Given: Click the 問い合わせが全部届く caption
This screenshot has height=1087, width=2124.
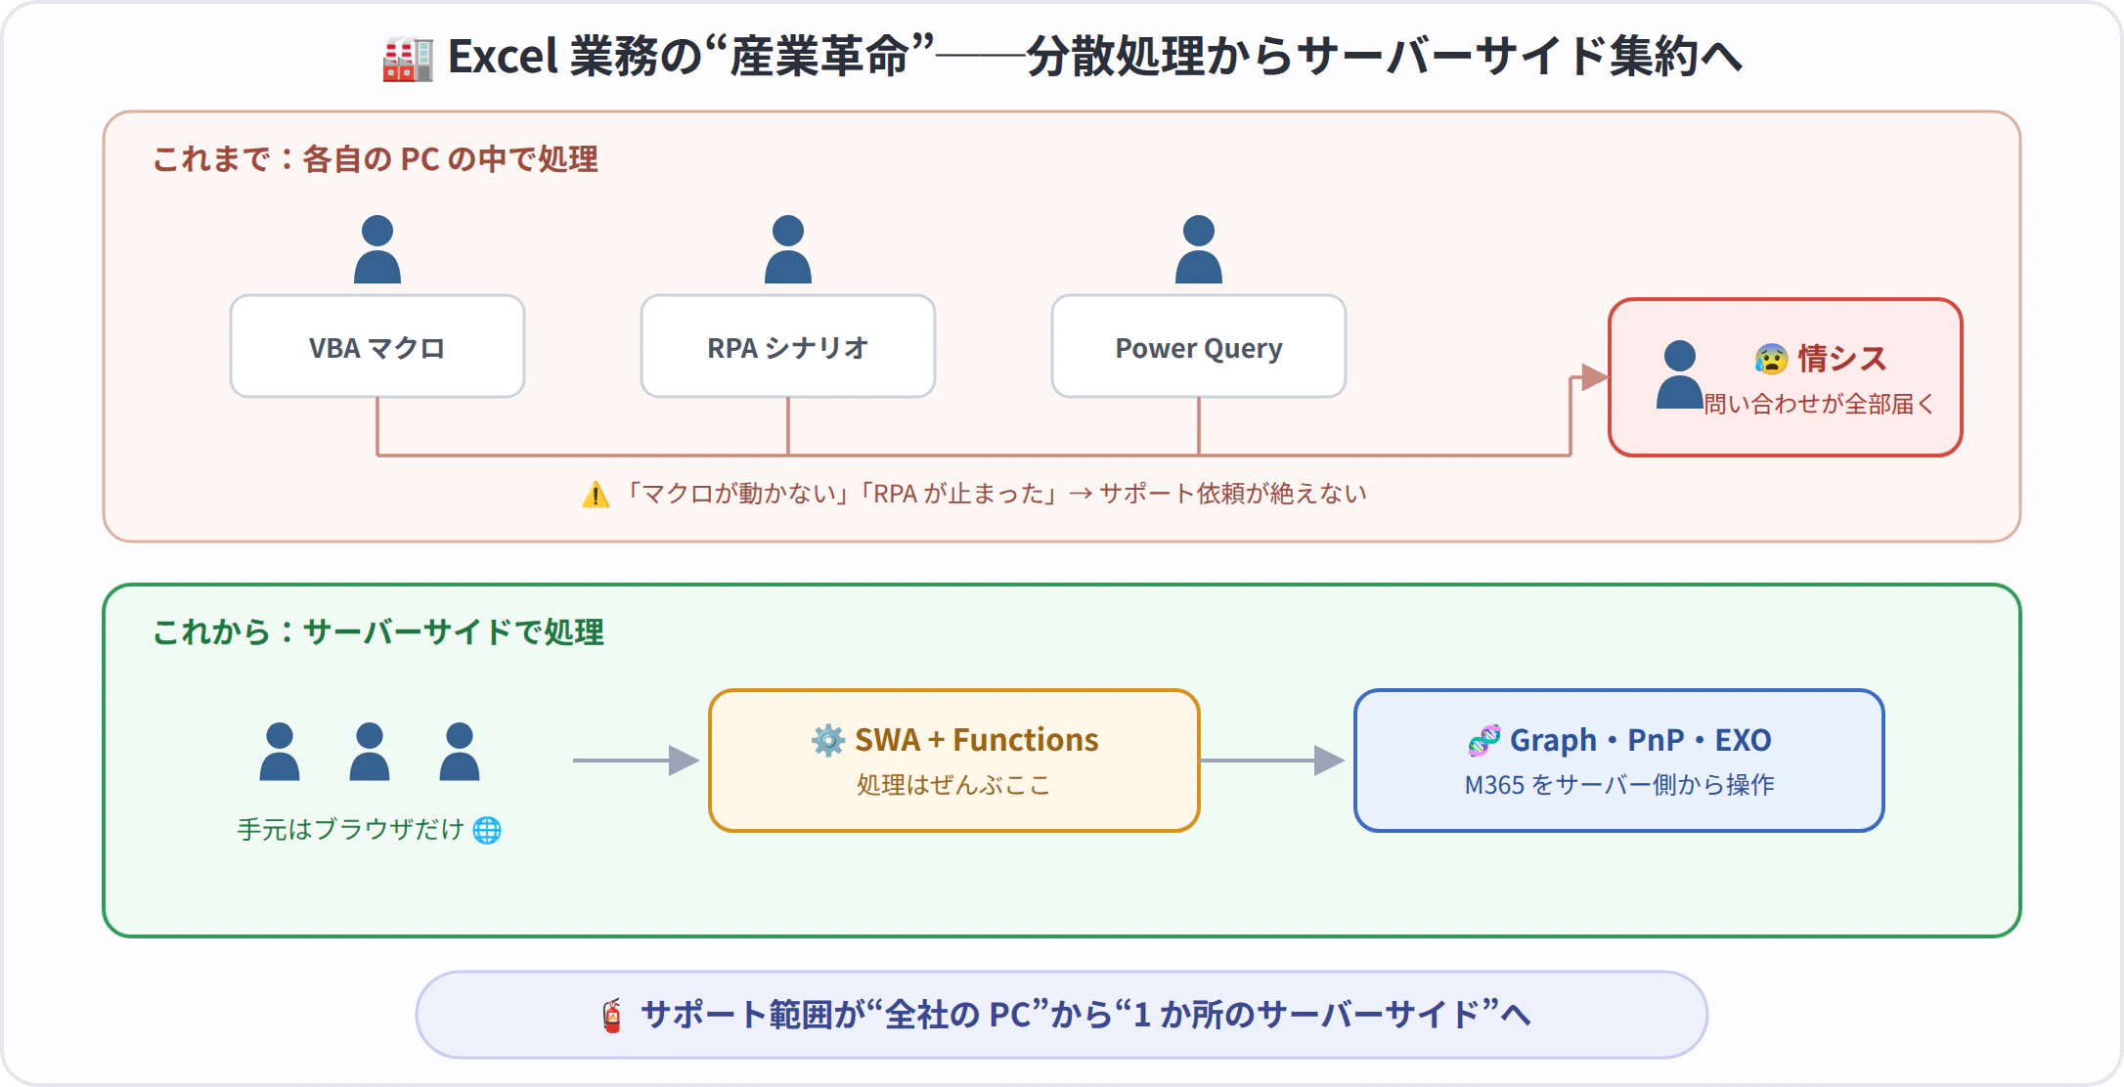Looking at the screenshot, I should click(1819, 404).
